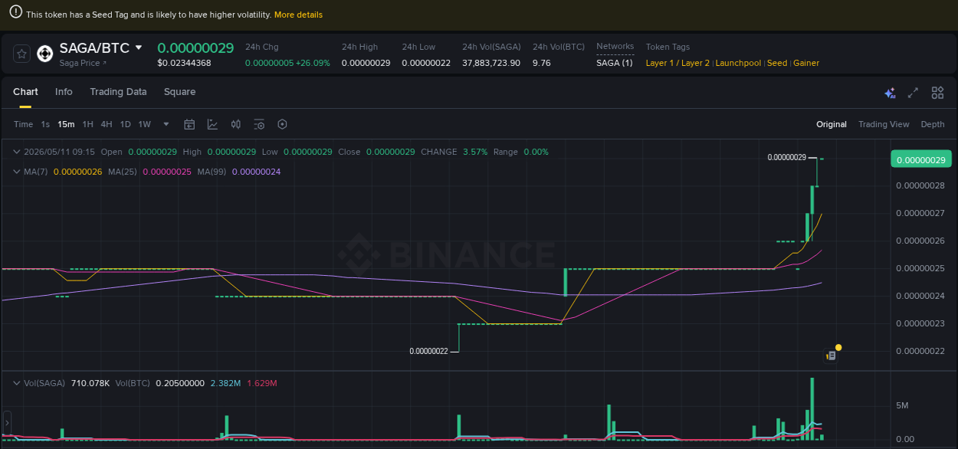Click the 5M volume axis label
The width and height of the screenshot is (958, 449).
(901, 405)
